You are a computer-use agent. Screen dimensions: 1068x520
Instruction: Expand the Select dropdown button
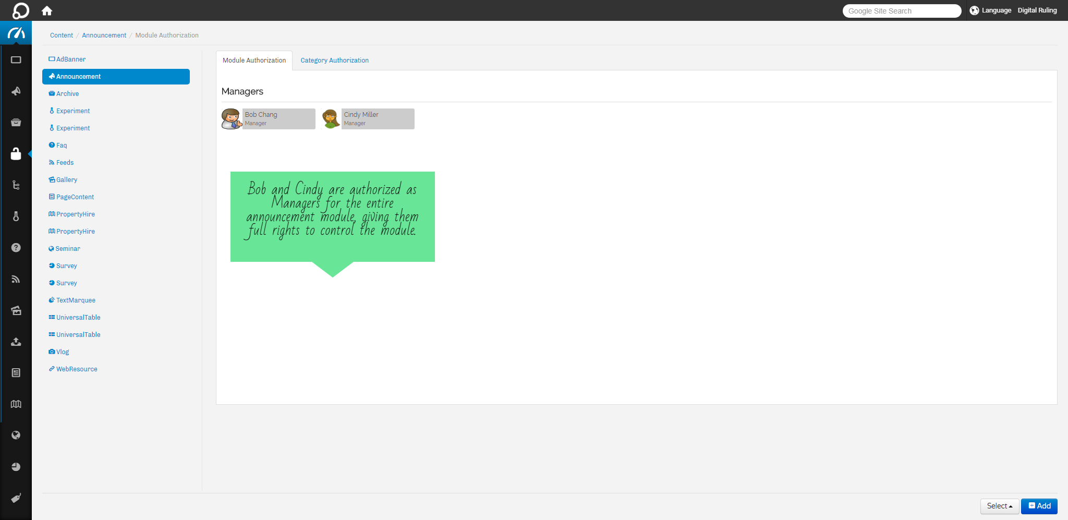(999, 506)
